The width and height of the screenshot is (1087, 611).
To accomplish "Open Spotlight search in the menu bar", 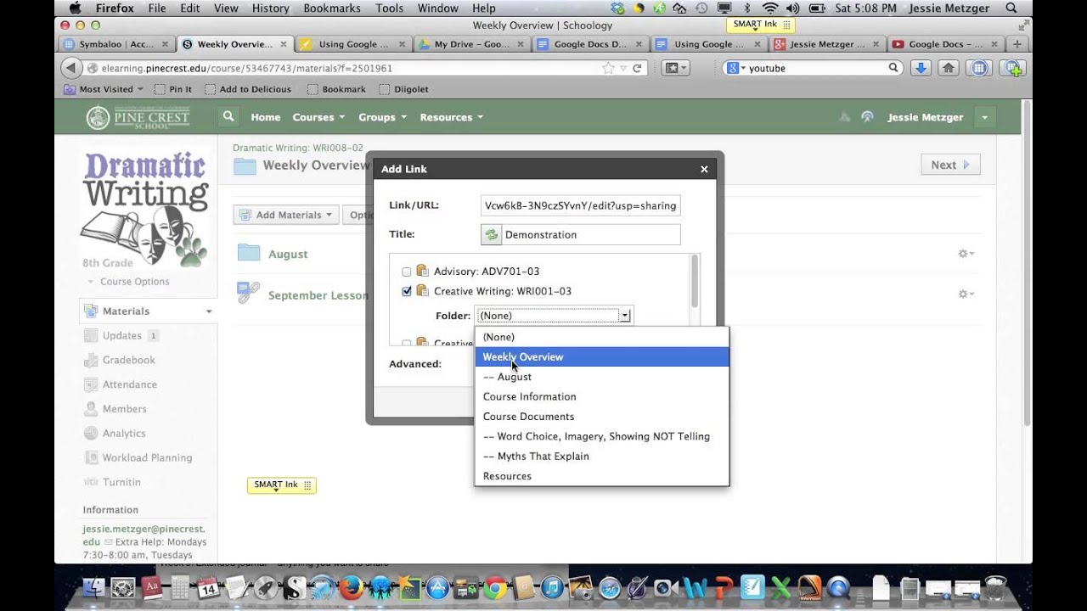I will pos(1012,8).
